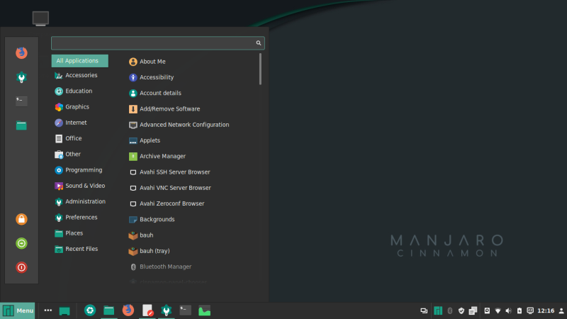Open the settings wrench icon in the panel

tap(167, 310)
